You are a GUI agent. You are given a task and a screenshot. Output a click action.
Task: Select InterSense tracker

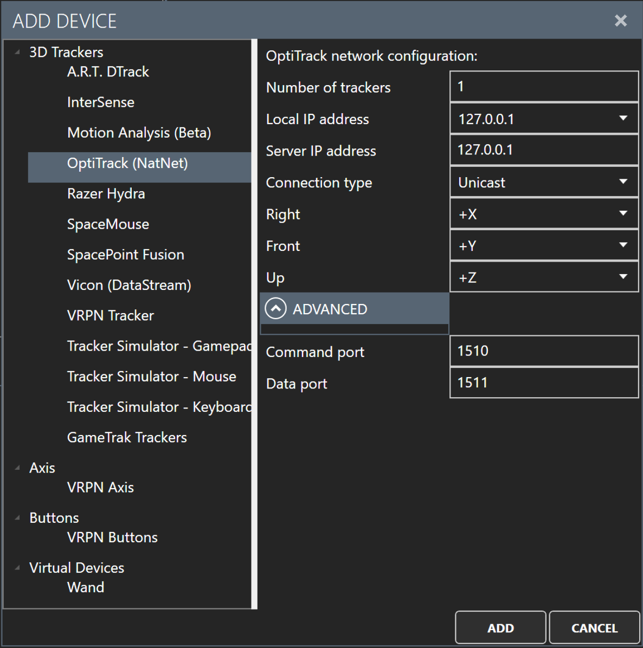(x=100, y=102)
